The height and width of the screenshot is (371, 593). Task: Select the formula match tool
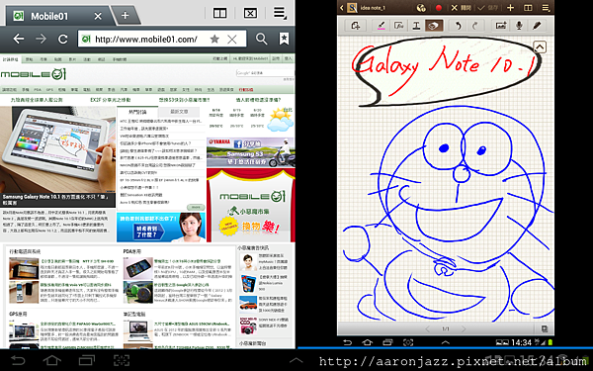[398, 26]
